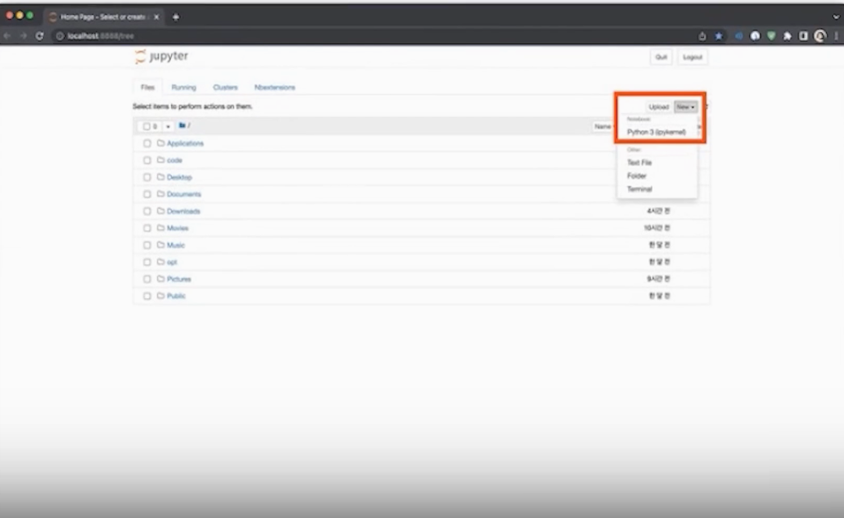This screenshot has height=518, width=844.
Task: Reload the page with the refresh icon
Action: point(39,36)
